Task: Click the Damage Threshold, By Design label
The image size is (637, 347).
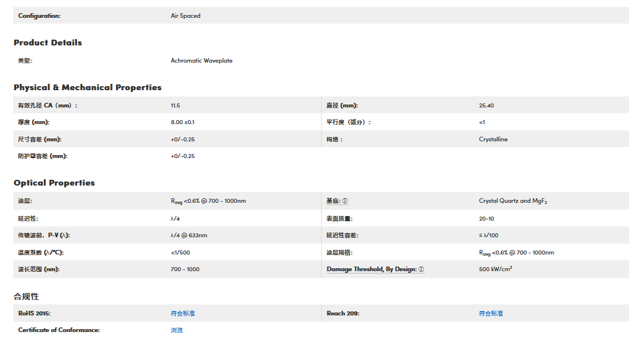Action: [x=372, y=269]
